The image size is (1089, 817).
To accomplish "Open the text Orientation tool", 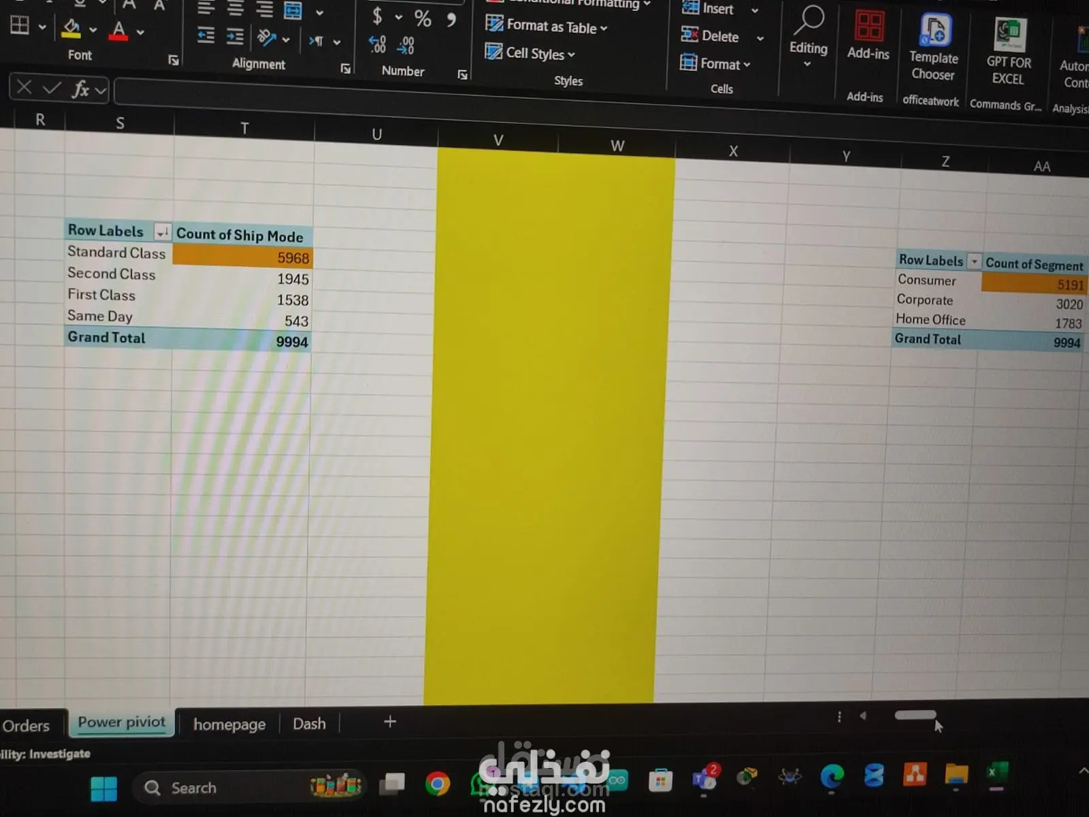I will [266, 38].
